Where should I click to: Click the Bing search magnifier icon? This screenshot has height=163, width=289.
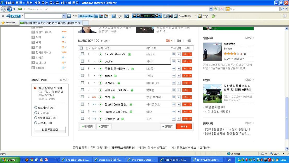[282, 9]
